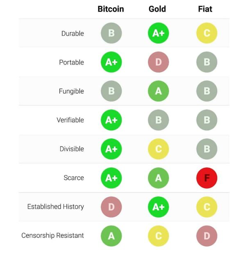Select the Established History row label
The height and width of the screenshot is (253, 246).
[x=56, y=207]
